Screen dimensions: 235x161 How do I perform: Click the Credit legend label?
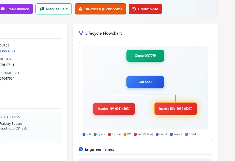(163, 134)
